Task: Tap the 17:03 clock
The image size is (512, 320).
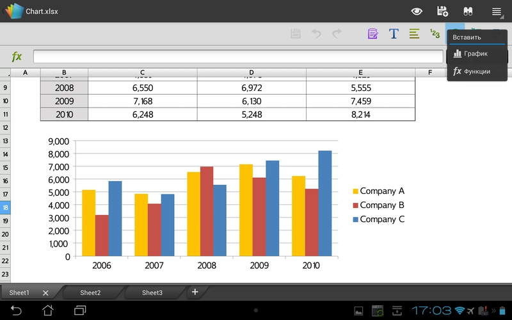Action: pyautogui.click(x=431, y=310)
